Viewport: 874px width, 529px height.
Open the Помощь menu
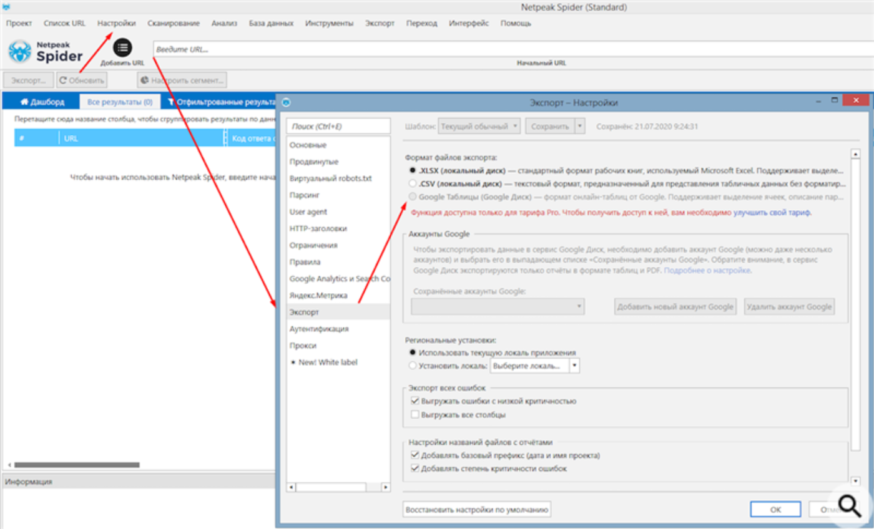(516, 23)
